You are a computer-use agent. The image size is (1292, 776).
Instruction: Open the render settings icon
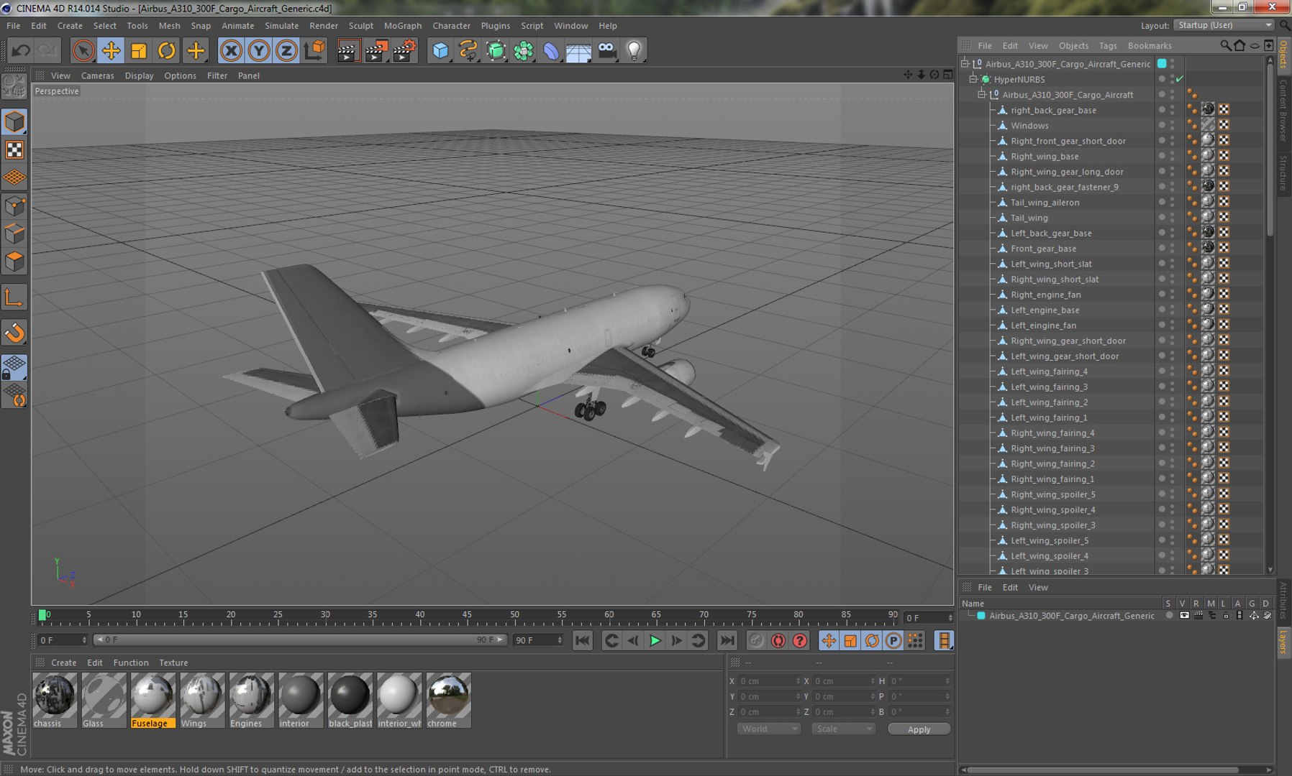(404, 50)
